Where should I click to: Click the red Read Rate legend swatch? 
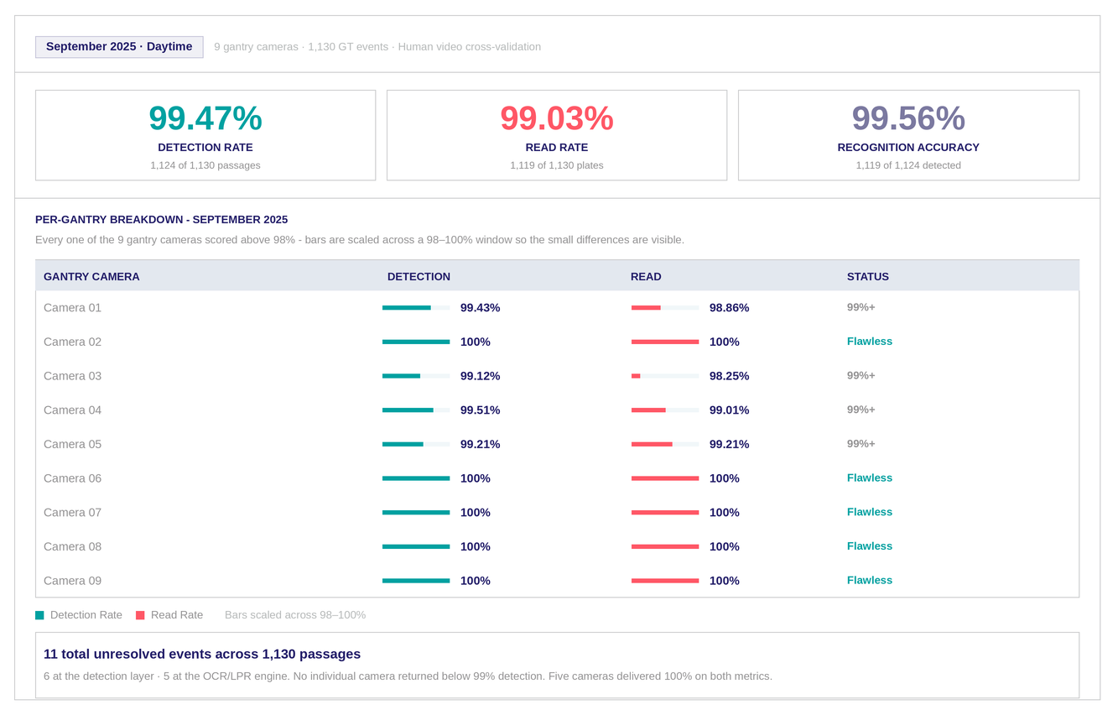pyautogui.click(x=140, y=615)
